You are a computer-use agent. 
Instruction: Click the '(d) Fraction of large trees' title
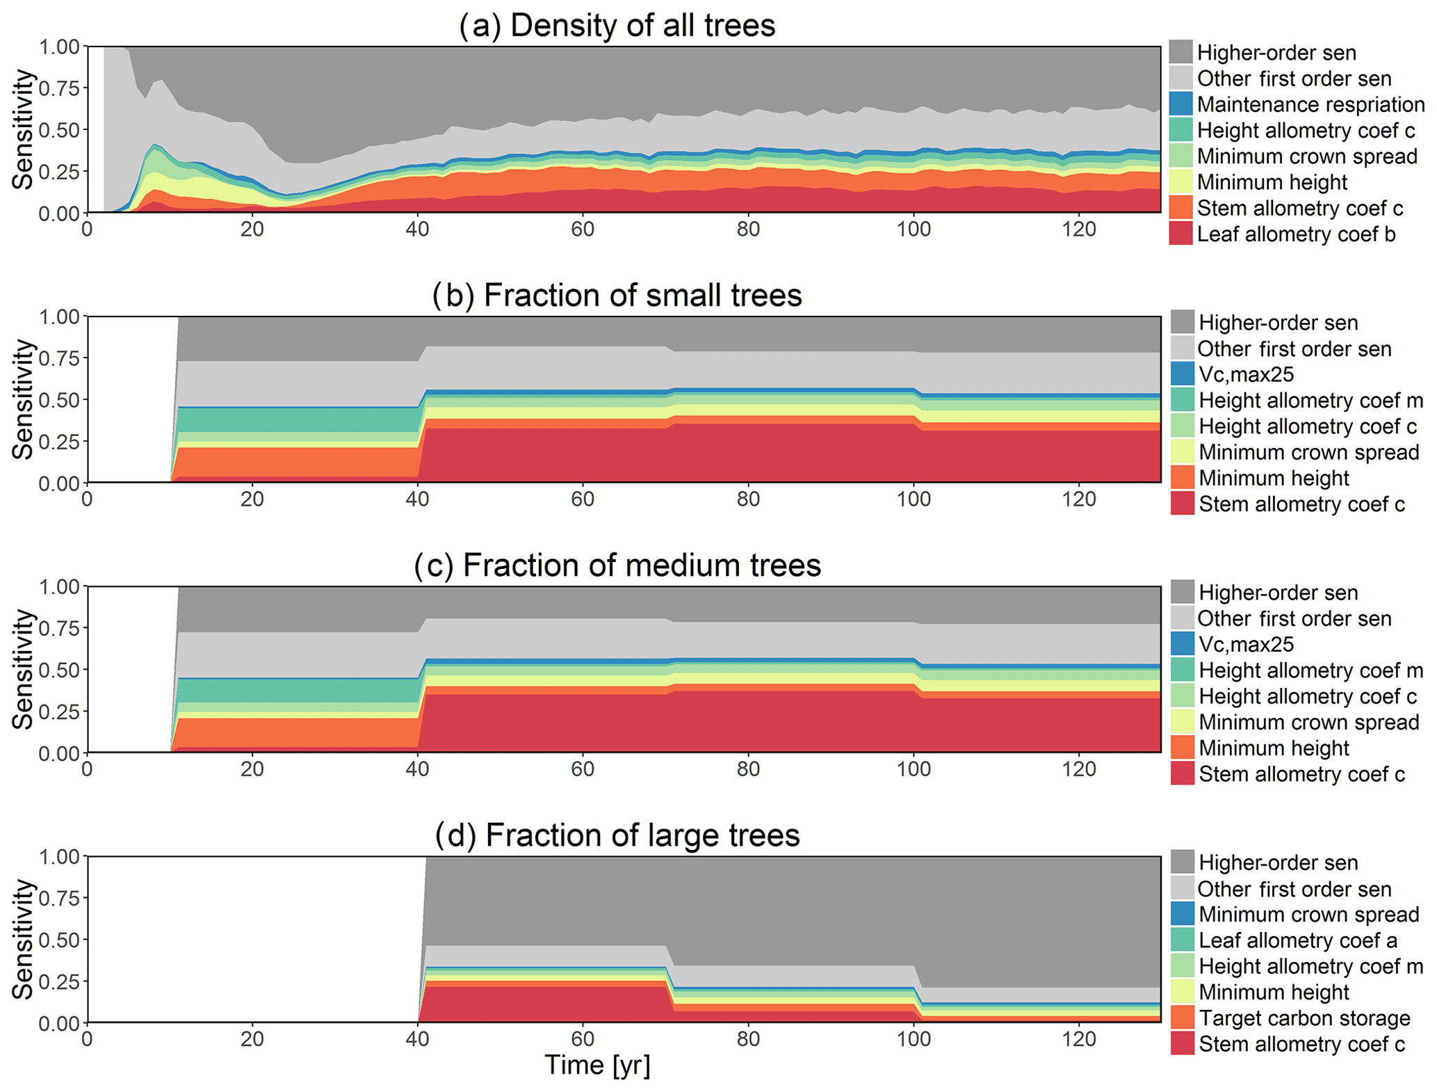tap(617, 835)
